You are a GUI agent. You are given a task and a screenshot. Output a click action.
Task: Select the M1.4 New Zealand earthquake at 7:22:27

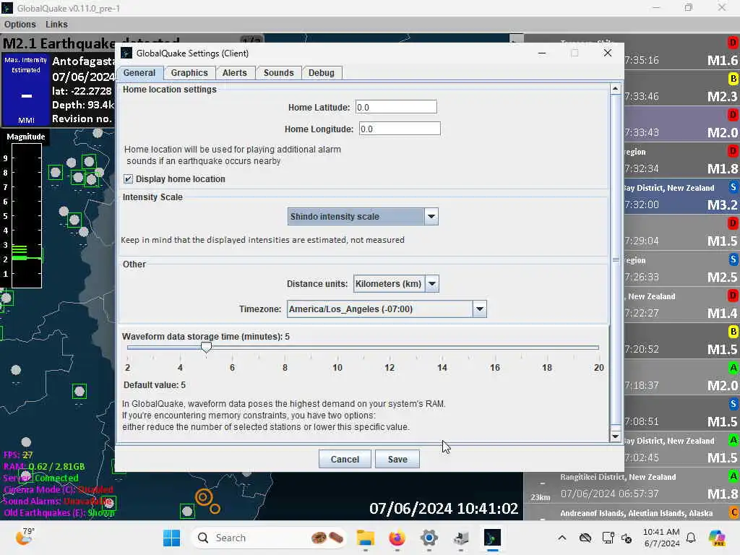(x=682, y=305)
